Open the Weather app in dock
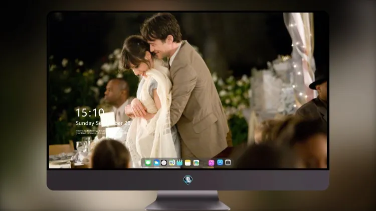The image size is (376, 211). click(x=156, y=162)
